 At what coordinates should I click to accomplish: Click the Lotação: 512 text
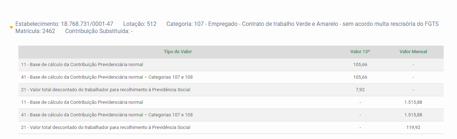[140, 24]
